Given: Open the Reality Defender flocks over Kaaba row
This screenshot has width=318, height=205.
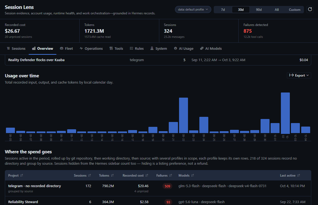Looking at the screenshot, I should [x=158, y=60].
